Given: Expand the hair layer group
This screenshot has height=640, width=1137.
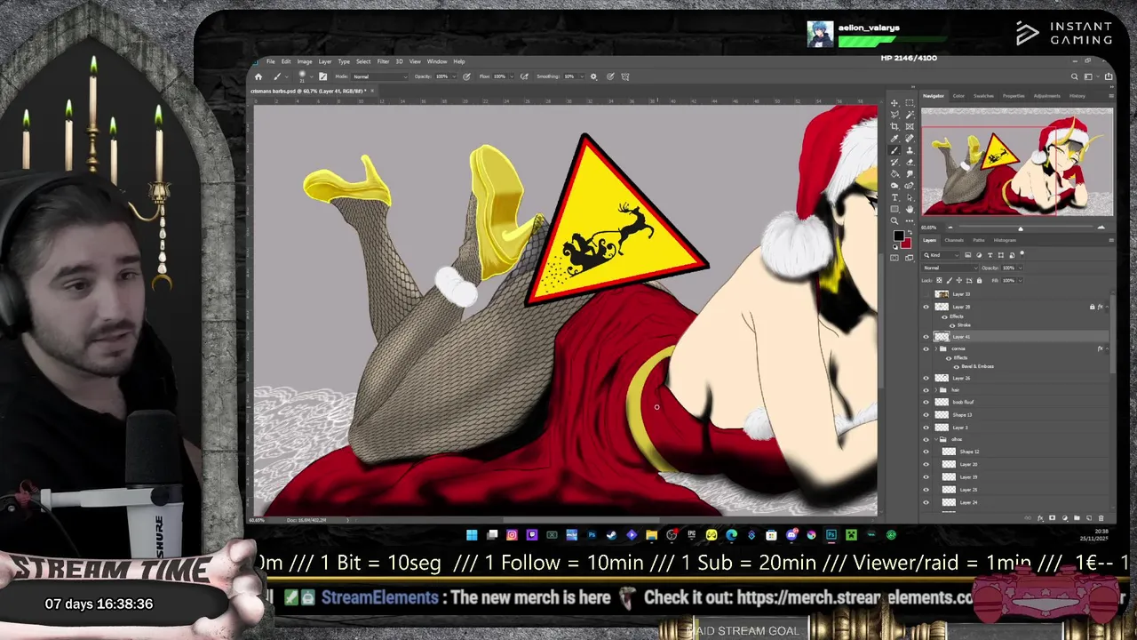Looking at the screenshot, I should [x=935, y=390].
